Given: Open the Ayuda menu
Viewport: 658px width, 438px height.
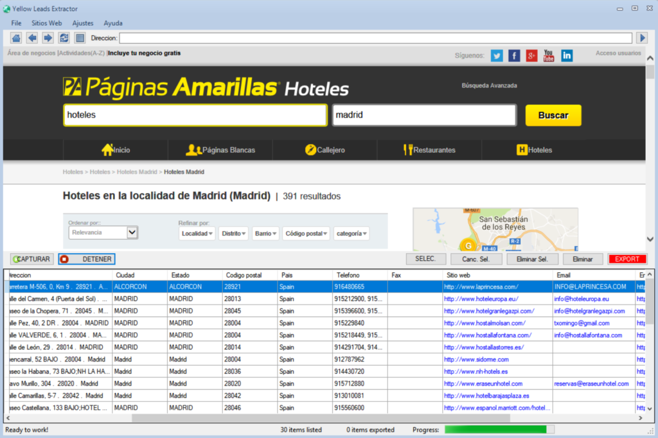Looking at the screenshot, I should coord(113,23).
